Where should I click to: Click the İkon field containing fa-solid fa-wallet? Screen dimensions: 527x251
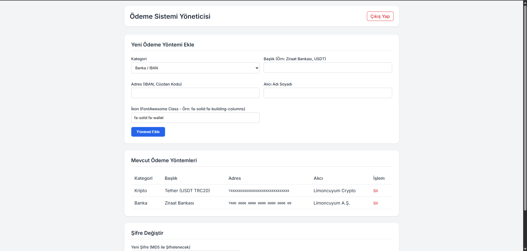(195, 118)
